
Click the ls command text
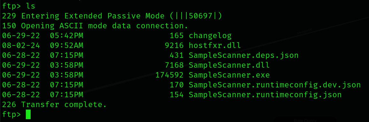[x=31, y=6]
